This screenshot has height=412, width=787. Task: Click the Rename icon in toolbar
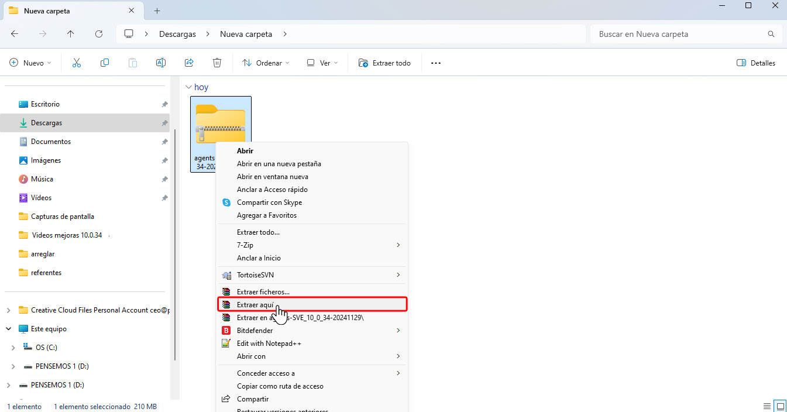[x=160, y=63]
